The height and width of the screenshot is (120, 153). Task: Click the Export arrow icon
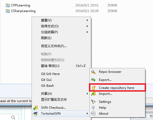(x=93, y=80)
